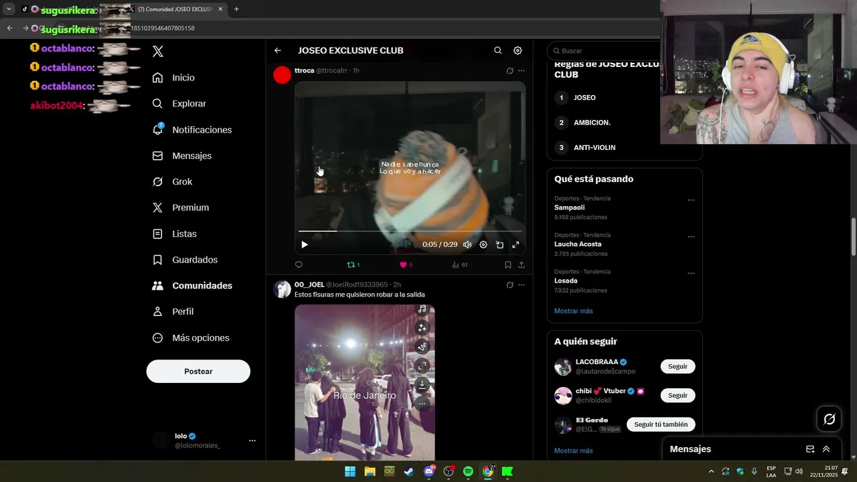Click the sparkle effects icon on Rio image
Viewport: 857px width, 482px height.
[x=422, y=328]
